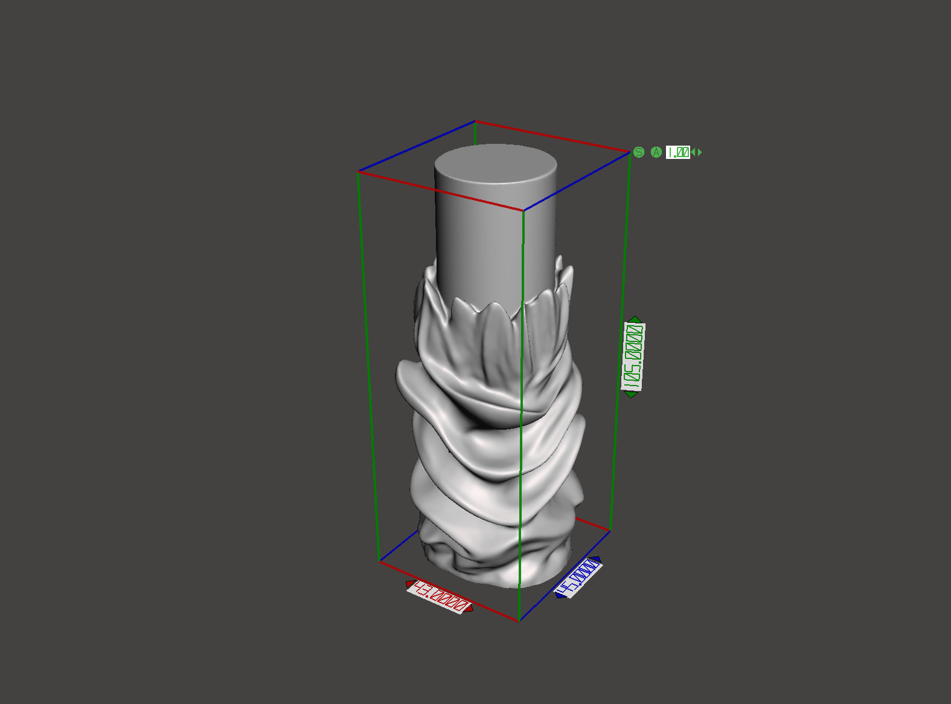Click the green 105.0000 height value
Screen dimensions: 951x704
[x=633, y=357]
